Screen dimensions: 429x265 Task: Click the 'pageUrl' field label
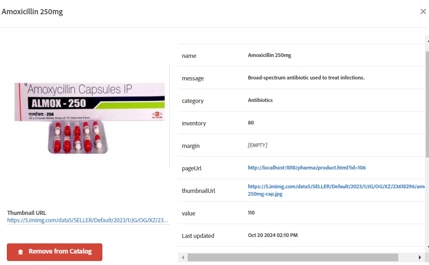coord(191,169)
